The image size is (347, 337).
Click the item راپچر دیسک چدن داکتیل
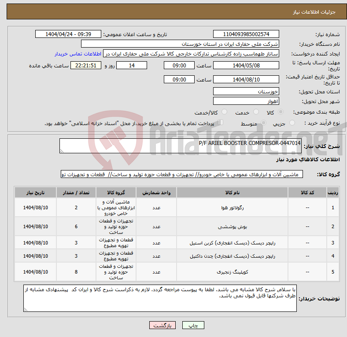coord(232,256)
